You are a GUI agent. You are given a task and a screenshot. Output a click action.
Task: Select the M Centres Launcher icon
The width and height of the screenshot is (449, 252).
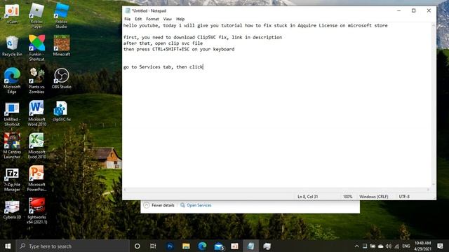[x=12, y=146]
